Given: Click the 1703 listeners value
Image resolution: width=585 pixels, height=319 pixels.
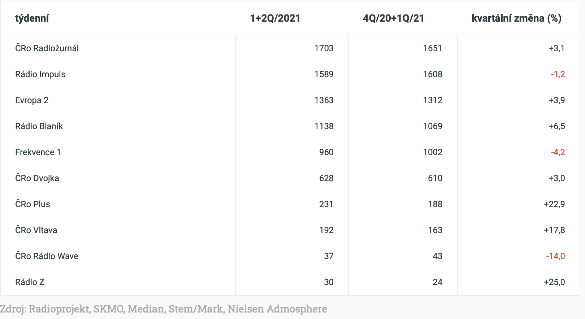Looking at the screenshot, I should pyautogui.click(x=324, y=48).
